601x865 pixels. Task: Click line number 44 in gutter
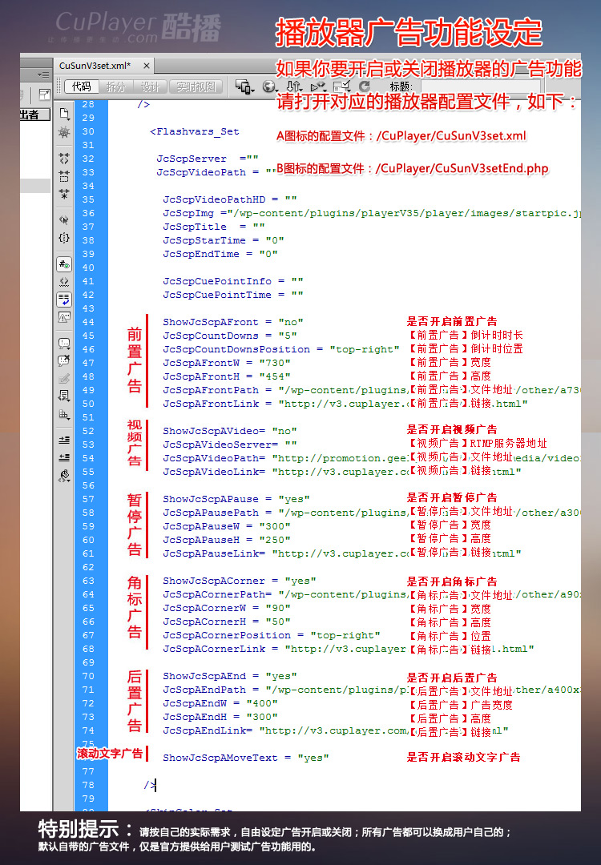click(x=88, y=322)
